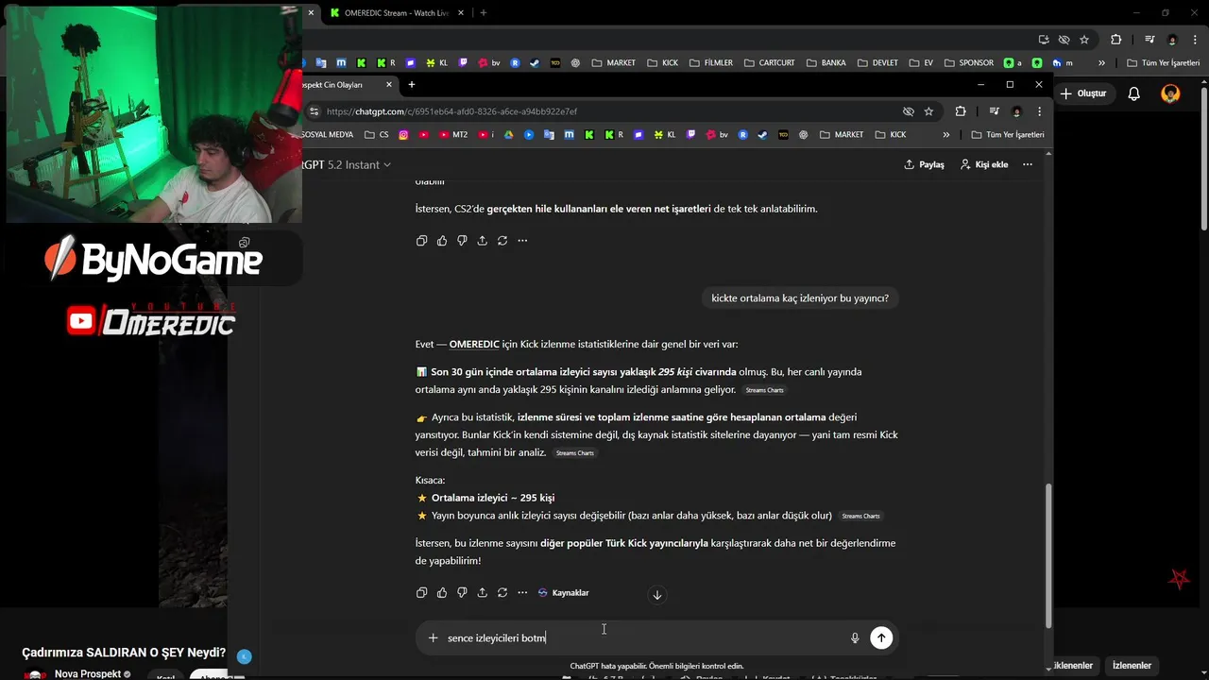Open ChatGPT conversation options three dots

click(1028, 164)
